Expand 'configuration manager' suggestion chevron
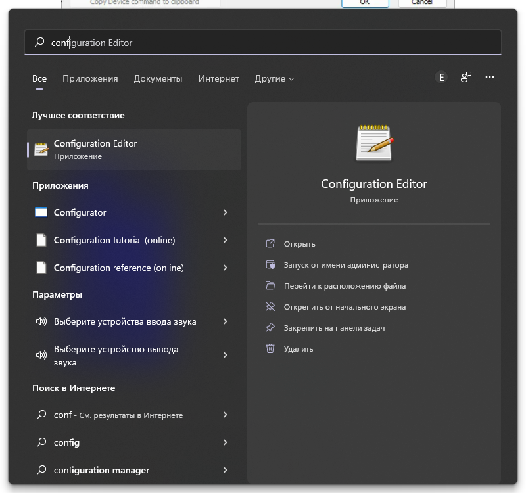 (225, 470)
